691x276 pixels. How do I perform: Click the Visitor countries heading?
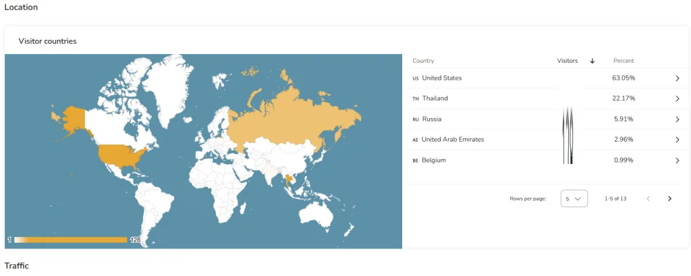48,41
